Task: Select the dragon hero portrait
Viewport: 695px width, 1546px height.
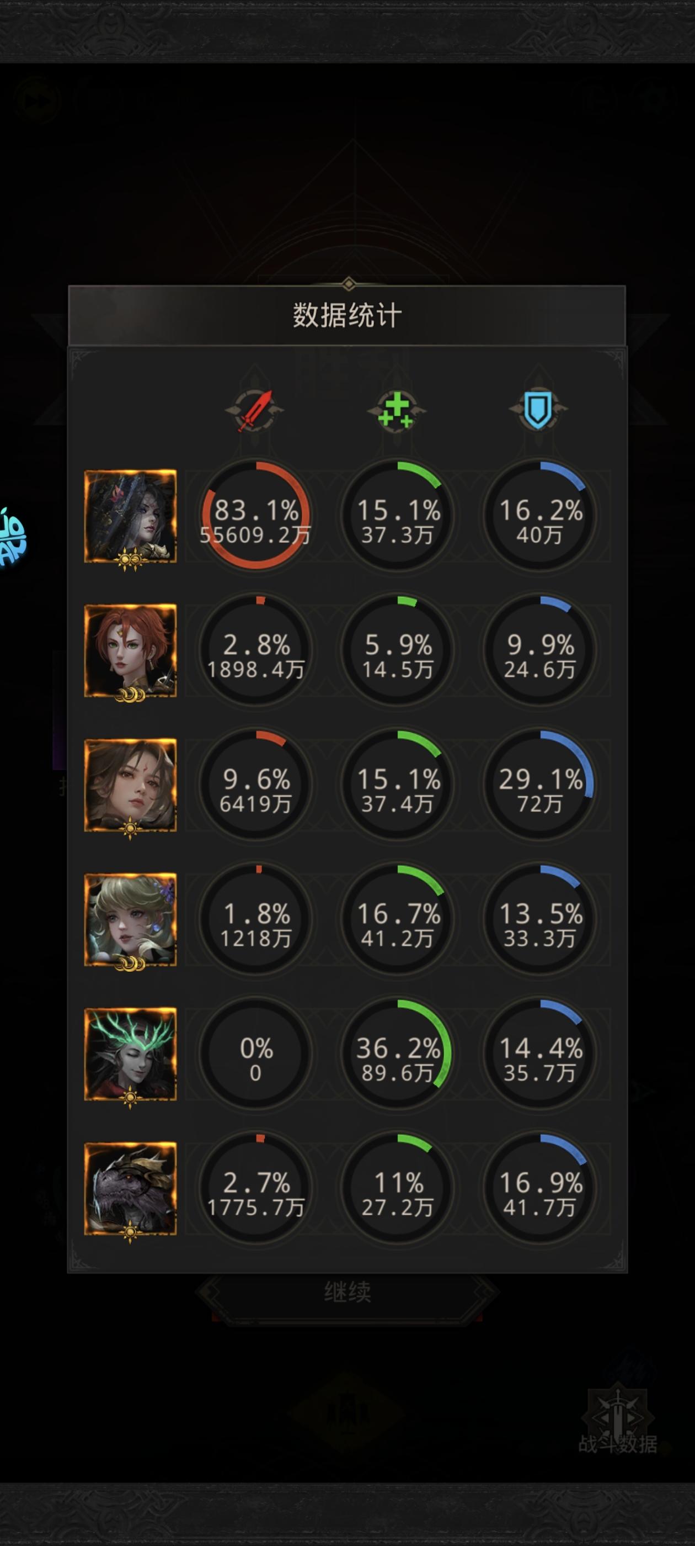Action: click(x=130, y=1189)
